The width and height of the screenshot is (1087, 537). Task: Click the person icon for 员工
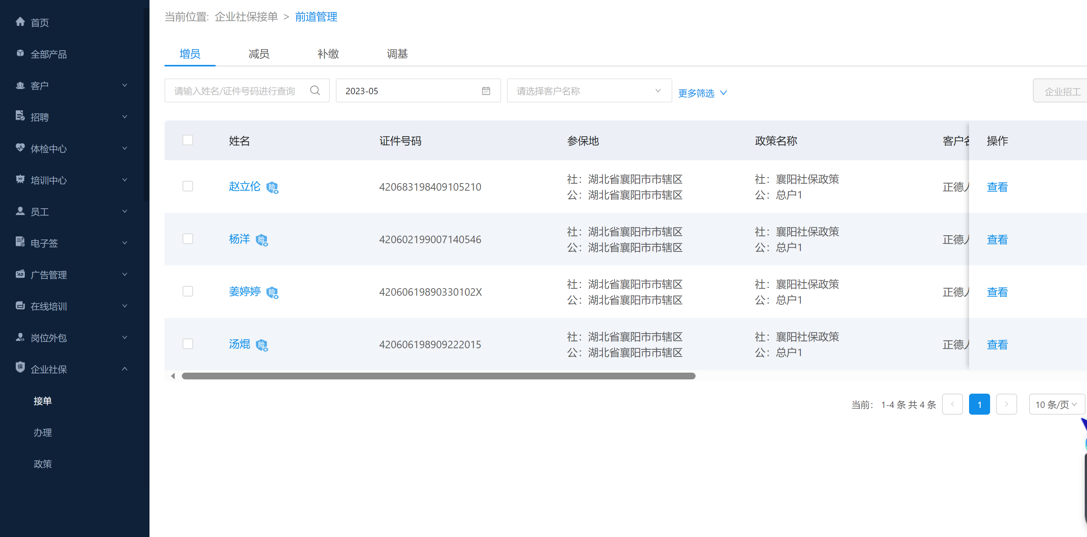click(x=20, y=211)
